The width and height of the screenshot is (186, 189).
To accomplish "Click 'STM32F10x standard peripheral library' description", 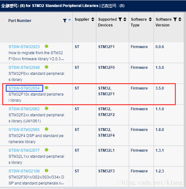I will point(36,97).
